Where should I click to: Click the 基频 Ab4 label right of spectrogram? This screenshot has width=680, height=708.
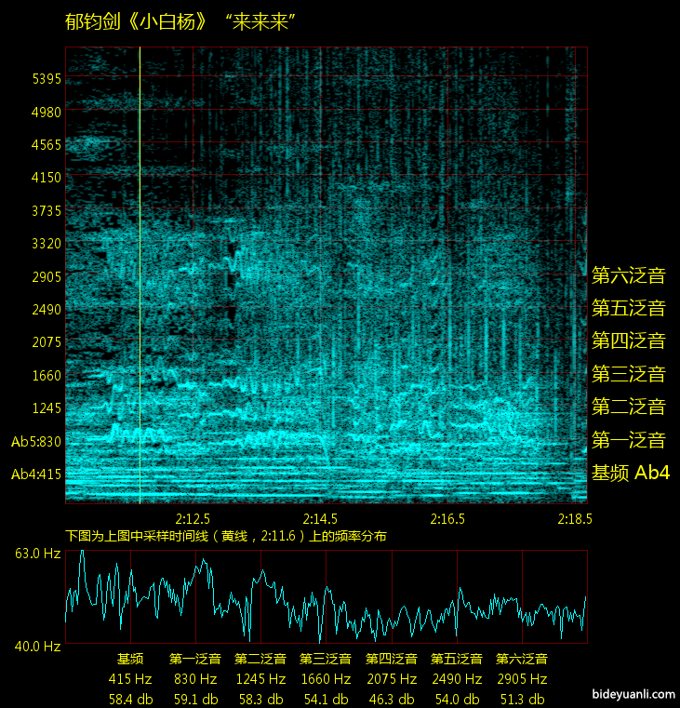(x=630, y=474)
